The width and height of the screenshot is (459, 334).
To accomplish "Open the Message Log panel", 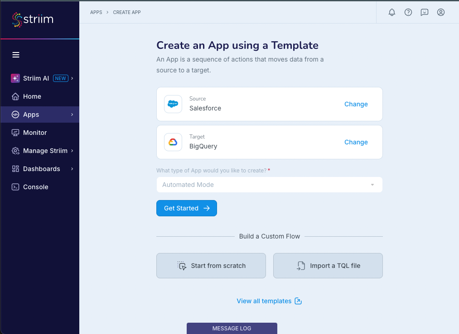I will coord(232,328).
